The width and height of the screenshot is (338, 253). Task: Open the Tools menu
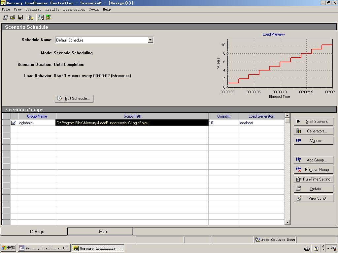(x=94, y=10)
